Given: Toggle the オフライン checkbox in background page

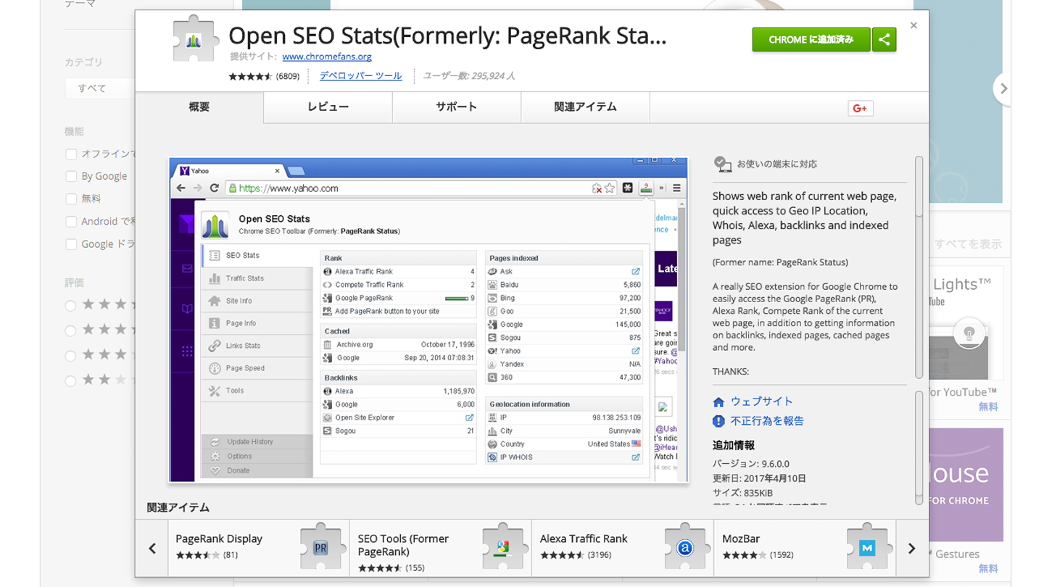Looking at the screenshot, I should (x=71, y=154).
